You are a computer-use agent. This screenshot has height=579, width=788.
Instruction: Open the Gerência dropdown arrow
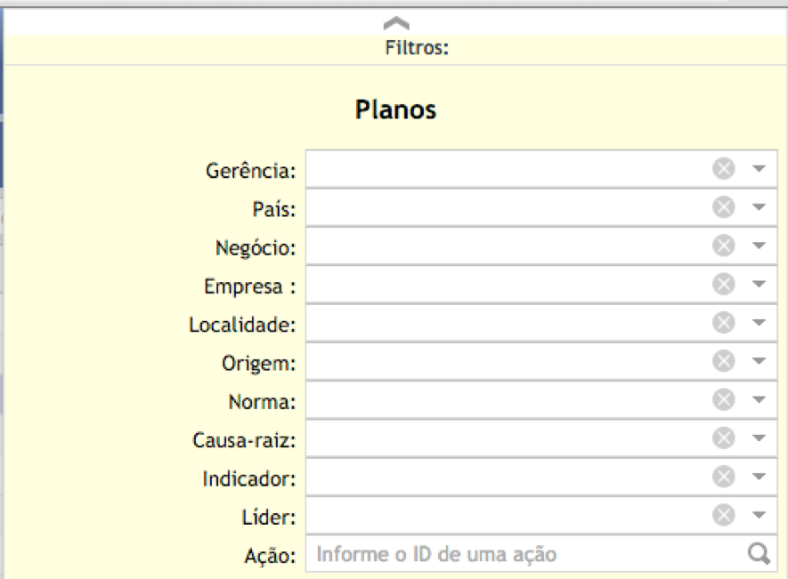pos(759,169)
